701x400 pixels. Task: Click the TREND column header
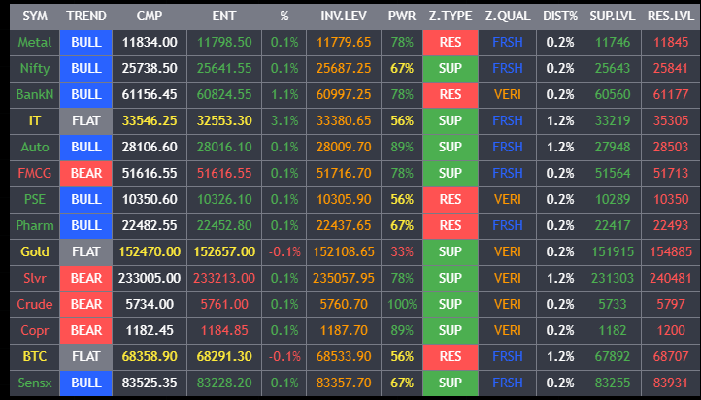[x=85, y=16]
